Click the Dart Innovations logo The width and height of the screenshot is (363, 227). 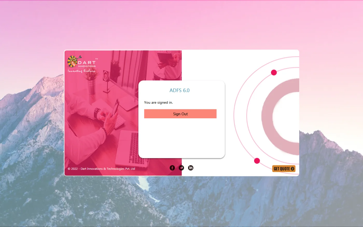tap(82, 64)
